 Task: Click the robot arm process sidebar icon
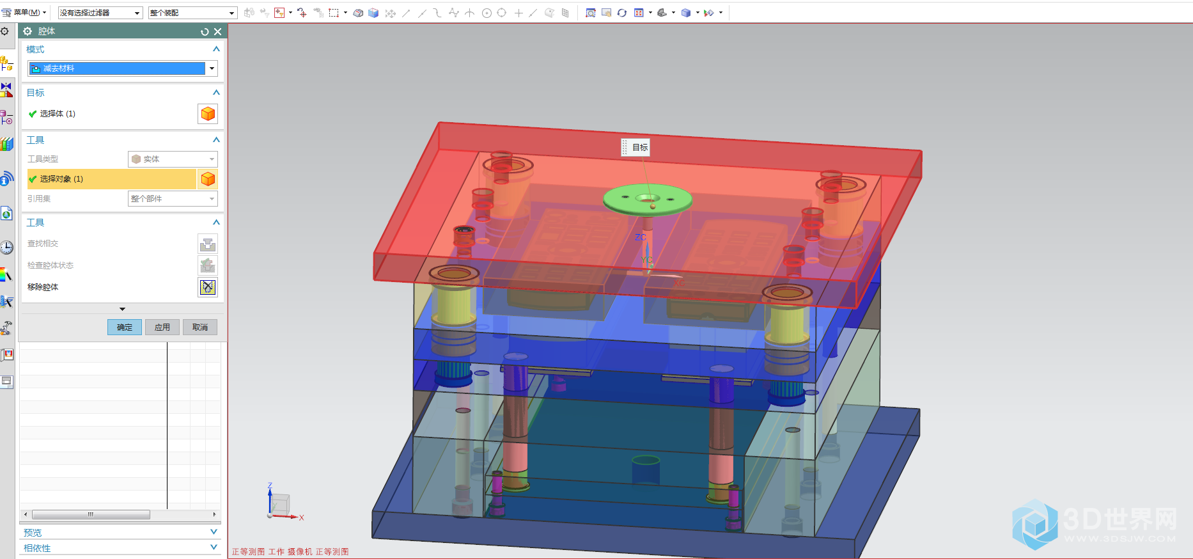click(6, 328)
